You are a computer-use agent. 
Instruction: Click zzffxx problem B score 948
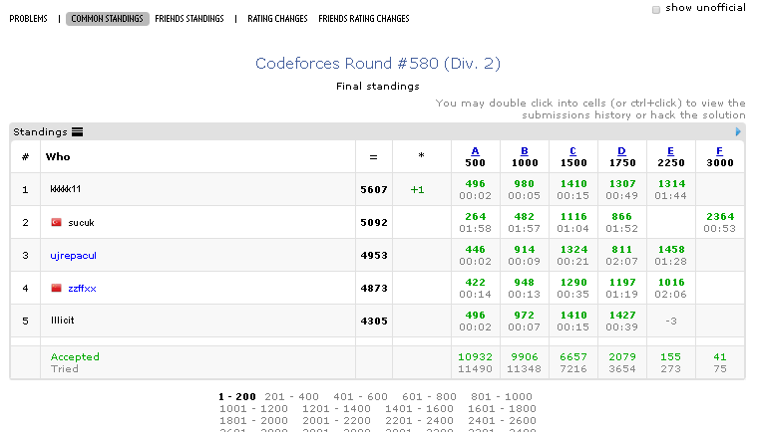coord(525,283)
